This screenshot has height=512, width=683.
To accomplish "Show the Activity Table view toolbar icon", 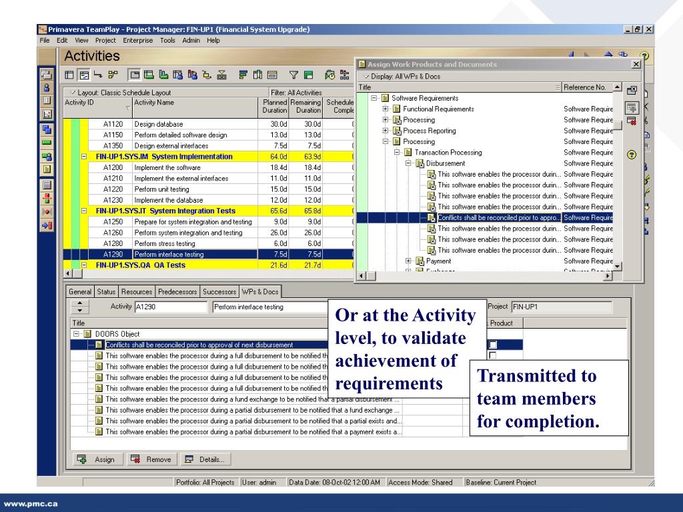I will (69, 75).
